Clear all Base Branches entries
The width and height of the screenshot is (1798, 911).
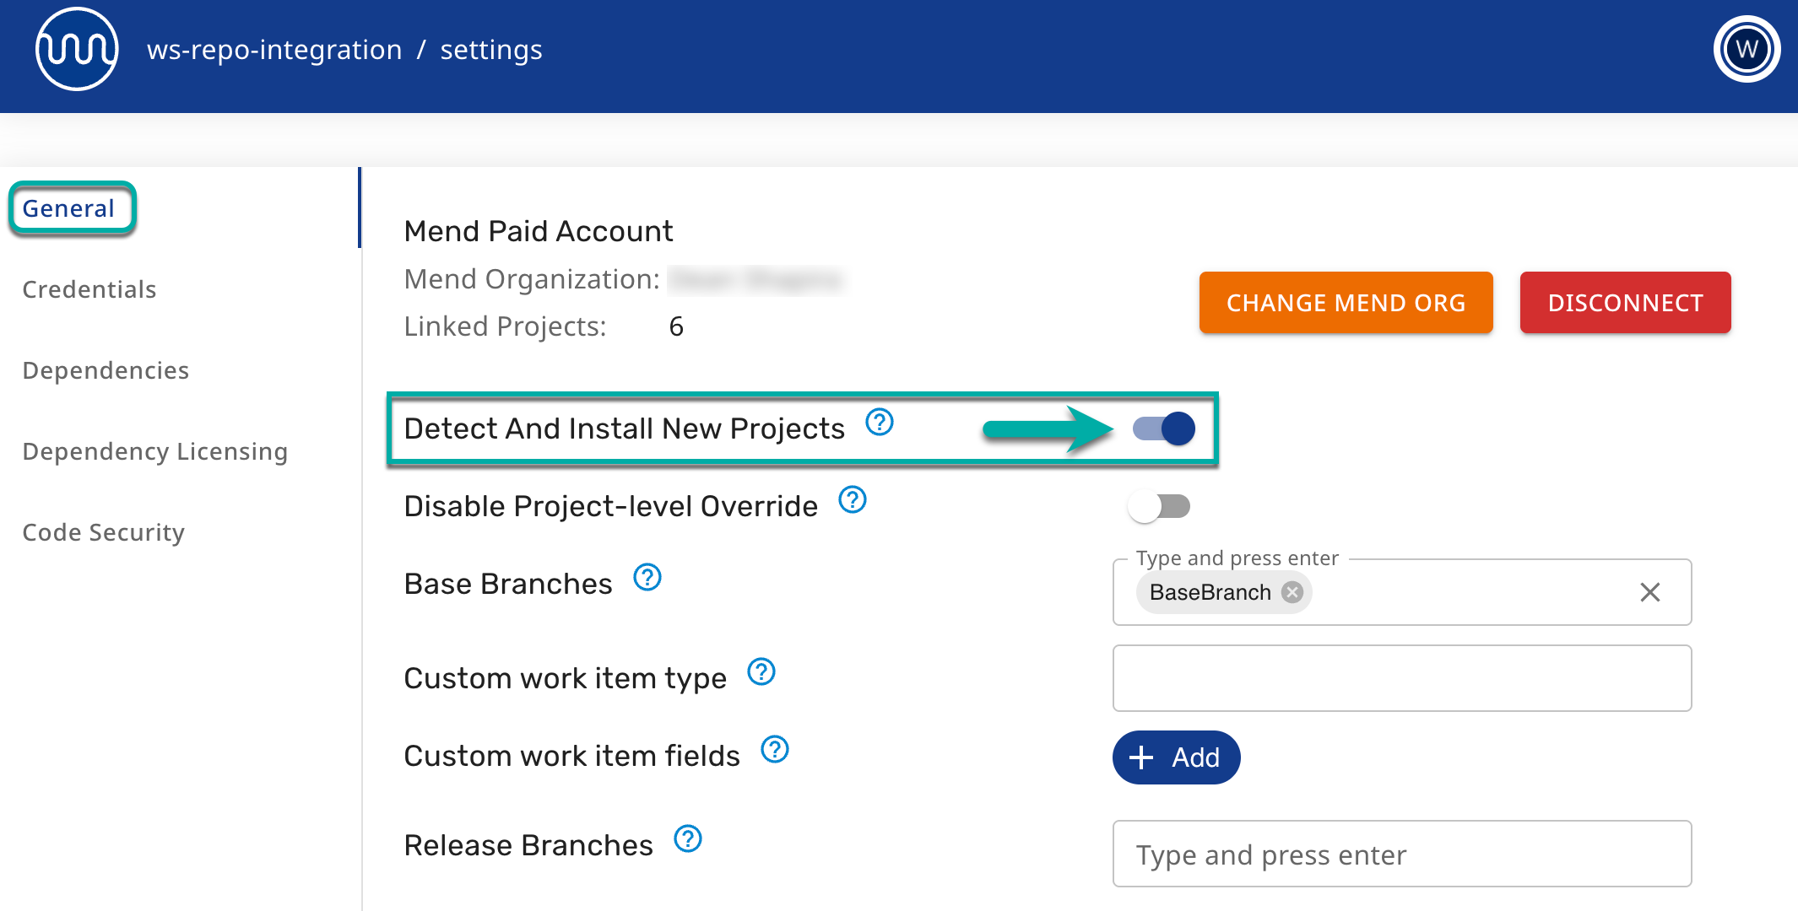(x=1650, y=592)
